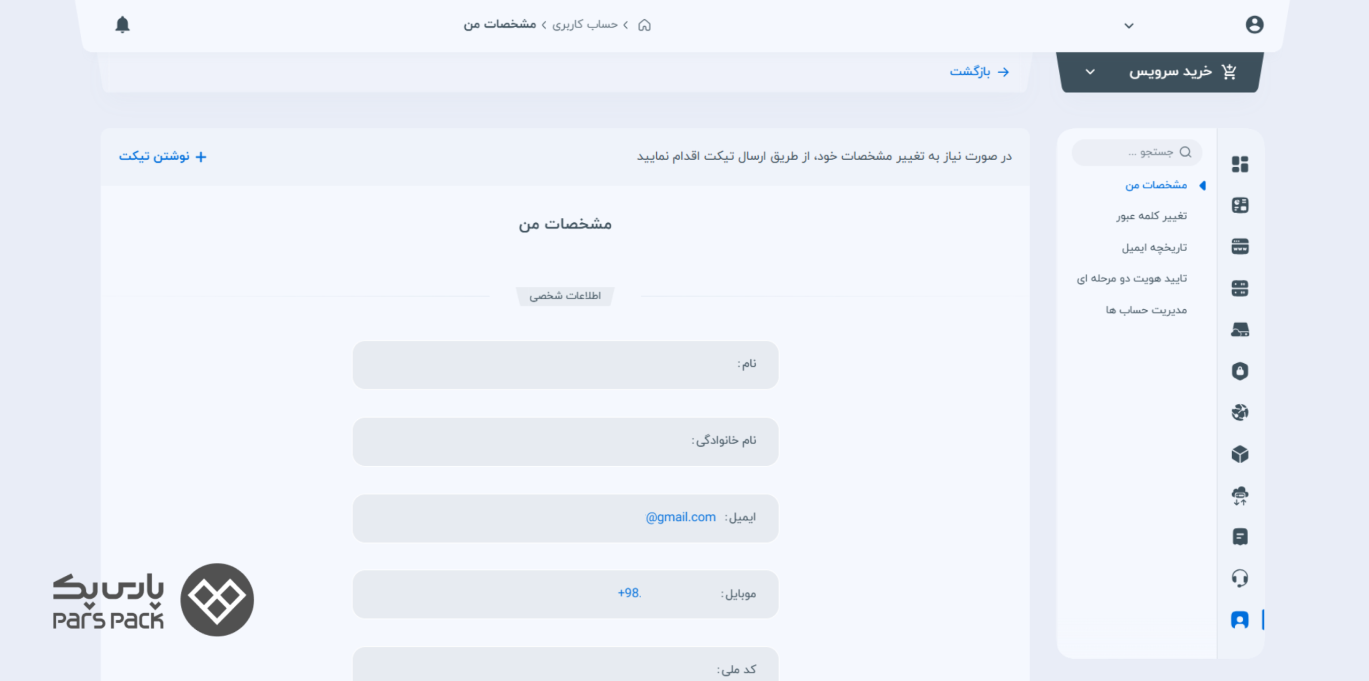Click the user account avatar icon
Image resolution: width=1369 pixels, height=681 pixels.
(1254, 25)
